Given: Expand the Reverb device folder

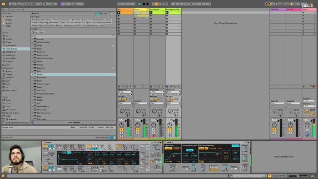Looking at the screenshot, I should point(32,75).
